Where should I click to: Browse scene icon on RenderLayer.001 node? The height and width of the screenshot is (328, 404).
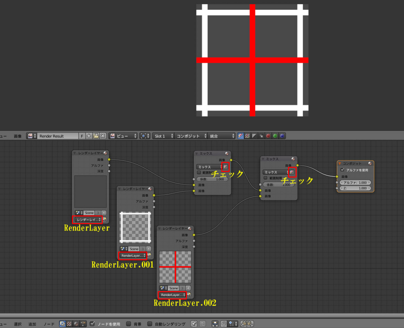[123, 249]
